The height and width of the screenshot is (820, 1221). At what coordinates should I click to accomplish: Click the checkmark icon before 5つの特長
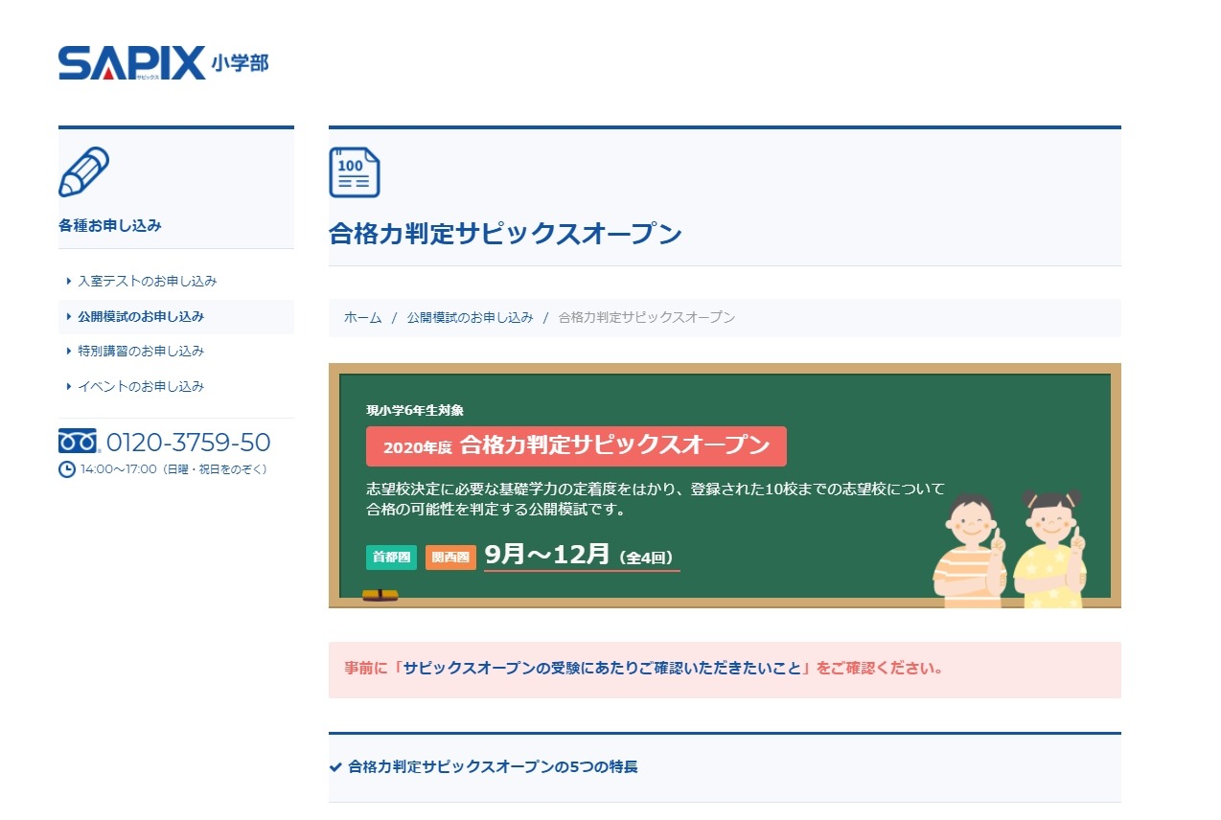point(334,766)
